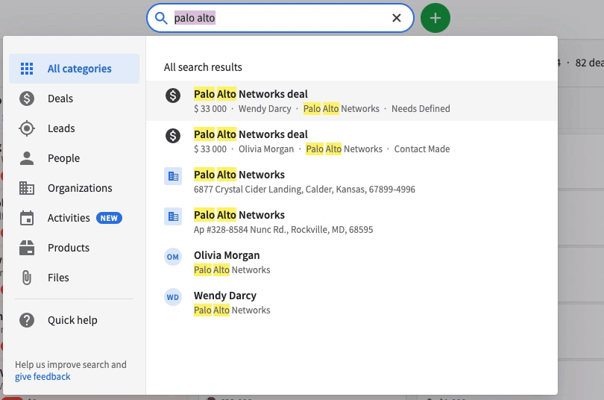604x400 pixels.
Task: Click the Needs Defined stage text
Action: pos(421,109)
